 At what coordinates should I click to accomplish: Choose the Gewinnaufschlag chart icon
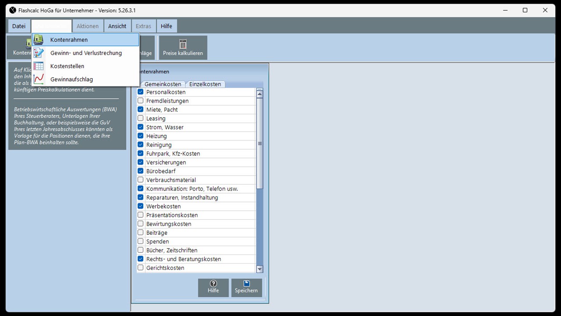(39, 79)
